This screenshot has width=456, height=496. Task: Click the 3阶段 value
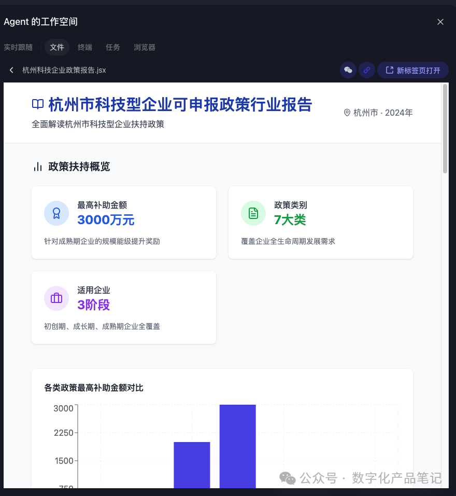tap(94, 305)
